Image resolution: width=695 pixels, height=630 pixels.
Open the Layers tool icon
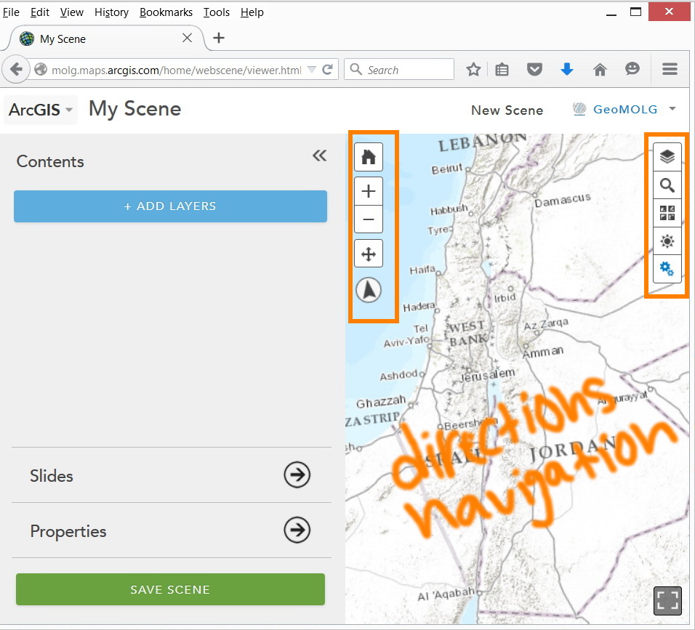pyautogui.click(x=667, y=156)
